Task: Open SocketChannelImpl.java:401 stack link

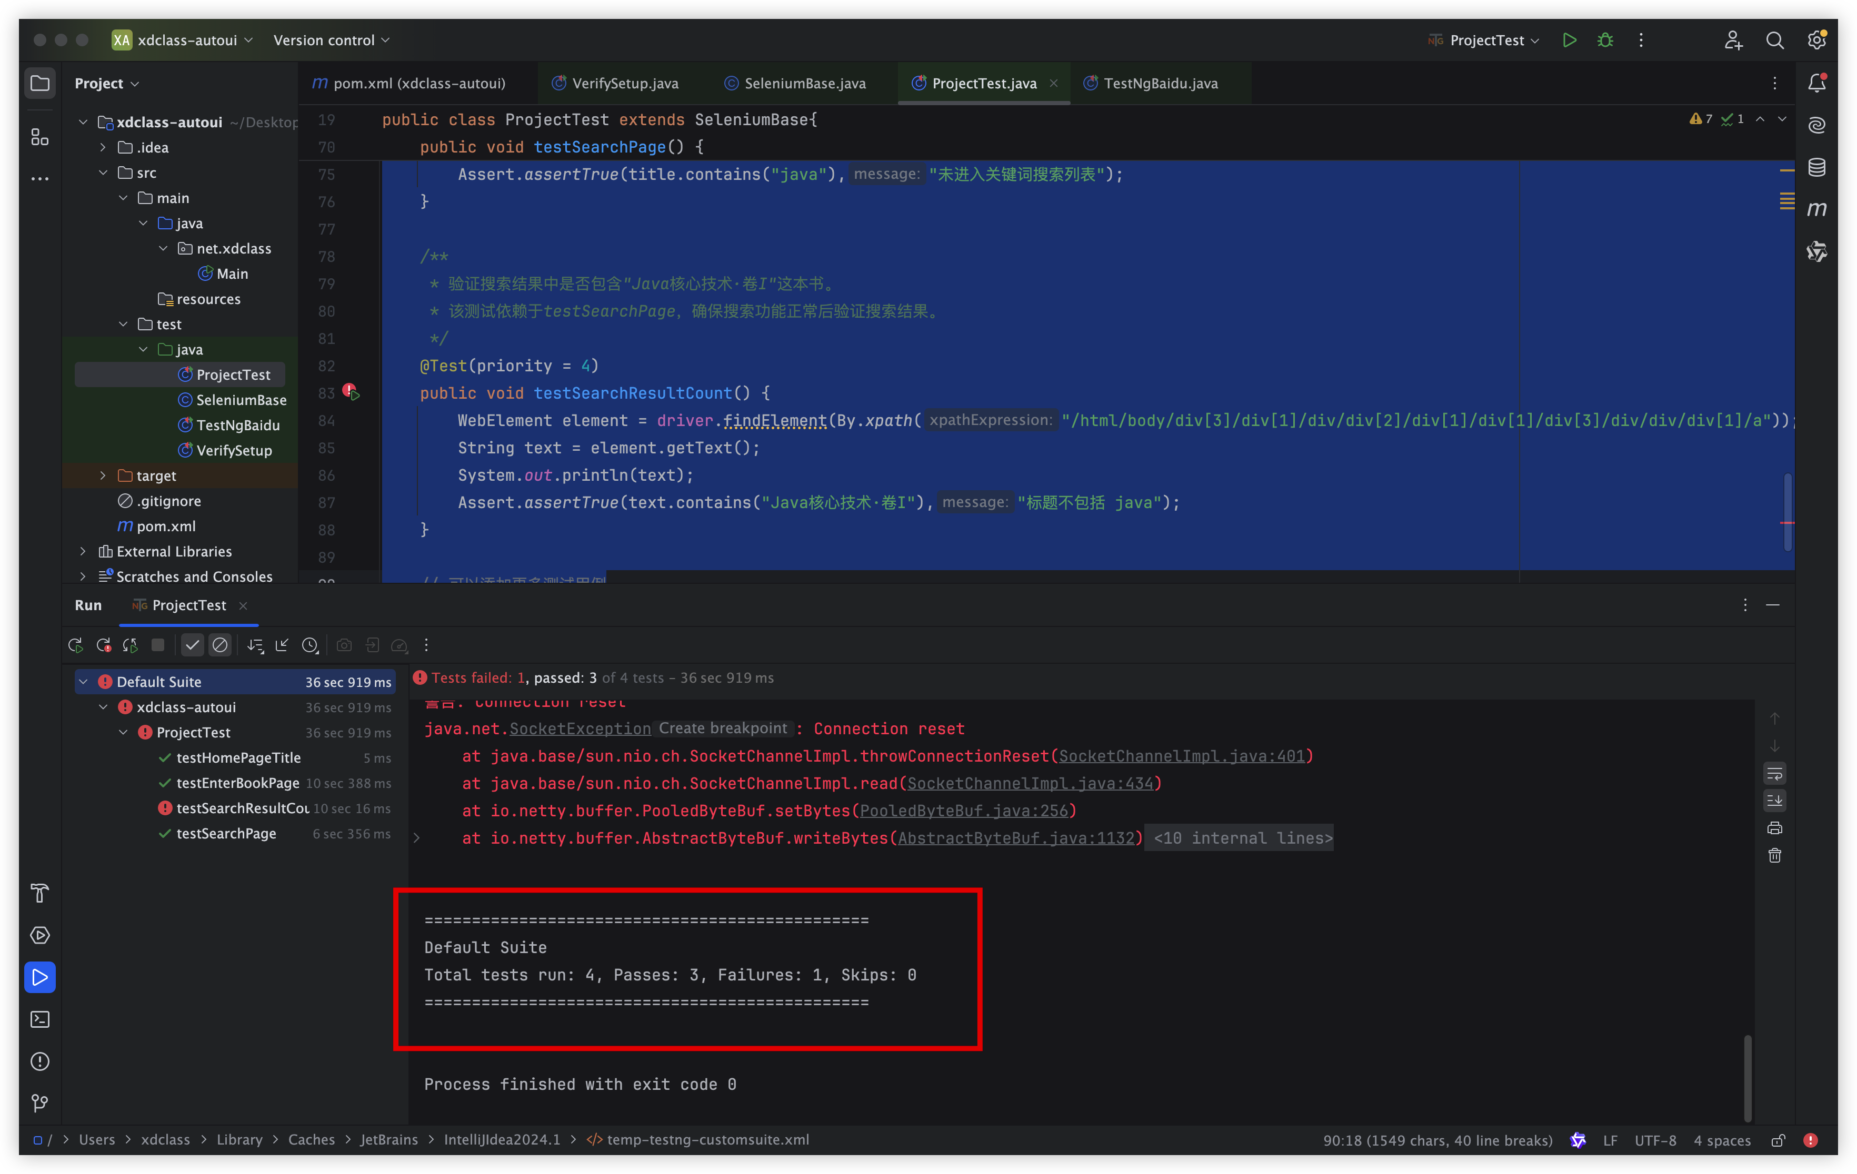Action: (x=1182, y=756)
